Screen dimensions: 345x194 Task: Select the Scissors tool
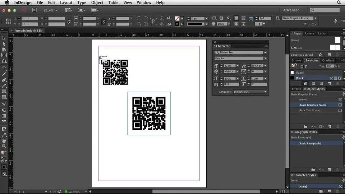(4, 104)
